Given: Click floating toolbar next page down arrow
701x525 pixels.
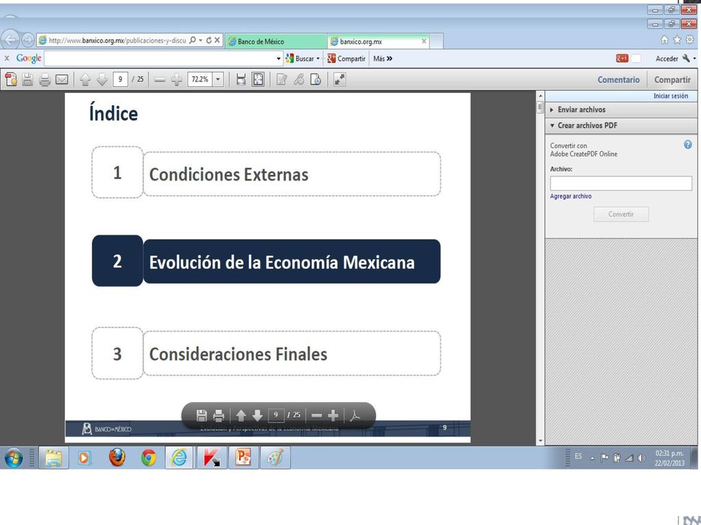Looking at the screenshot, I should tap(257, 416).
